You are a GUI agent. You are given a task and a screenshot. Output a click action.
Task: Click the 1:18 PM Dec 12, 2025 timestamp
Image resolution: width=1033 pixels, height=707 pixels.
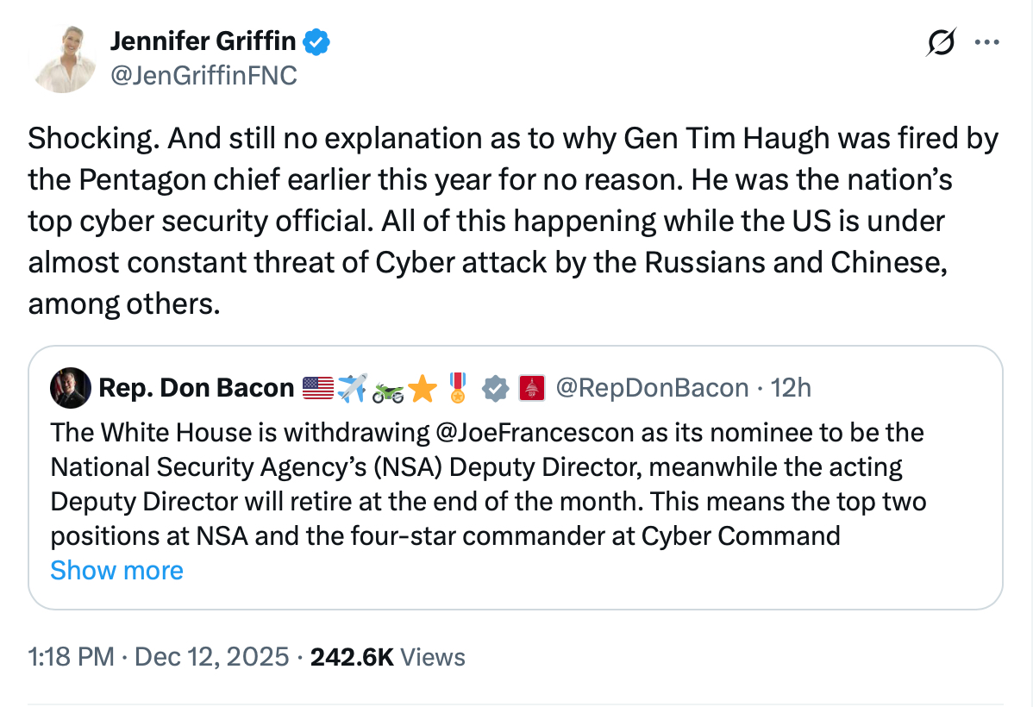[x=159, y=657]
